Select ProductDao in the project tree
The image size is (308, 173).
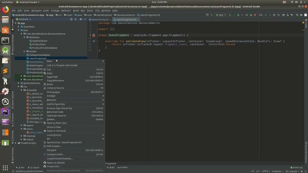tap(38, 44)
